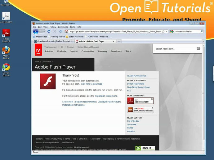Switch to OpenBookTutorials tab
Screen dimensions: 214x160
pos(53,41)
